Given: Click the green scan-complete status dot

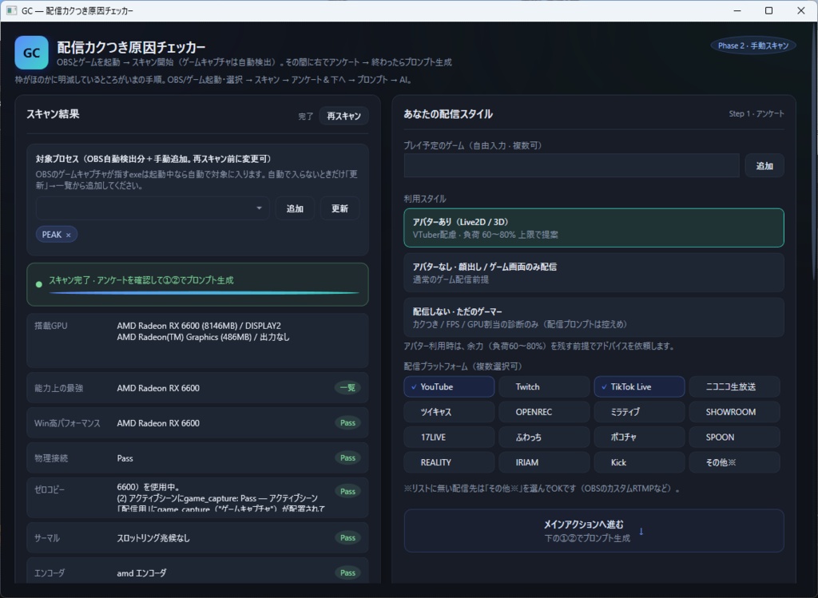Looking at the screenshot, I should [38, 285].
